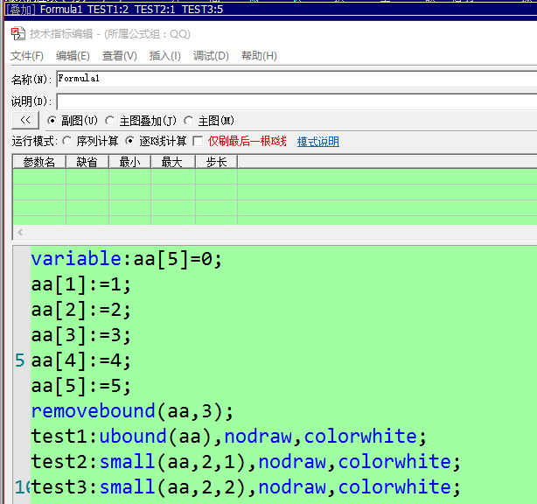Click the left scroll arrow below parameter table
The height and width of the screenshot is (504, 537).
21,233
